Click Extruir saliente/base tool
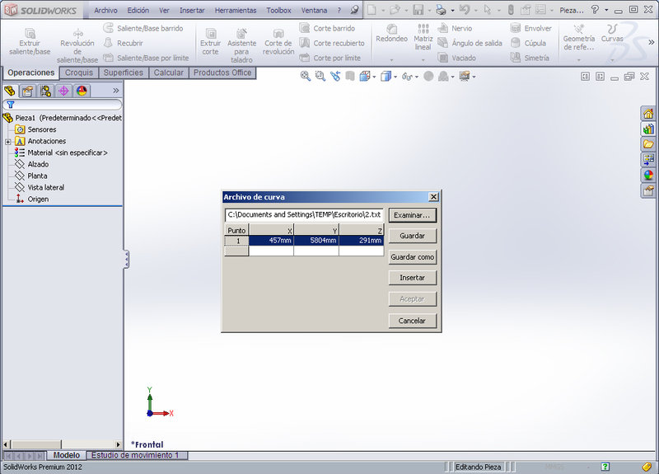 click(x=30, y=42)
